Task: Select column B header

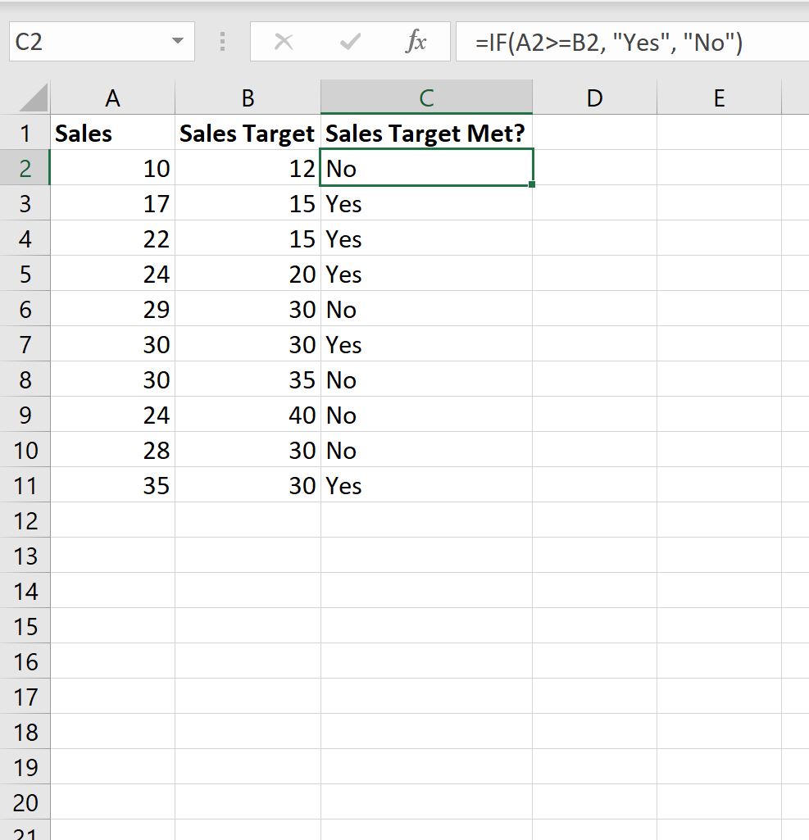Action: click(248, 98)
